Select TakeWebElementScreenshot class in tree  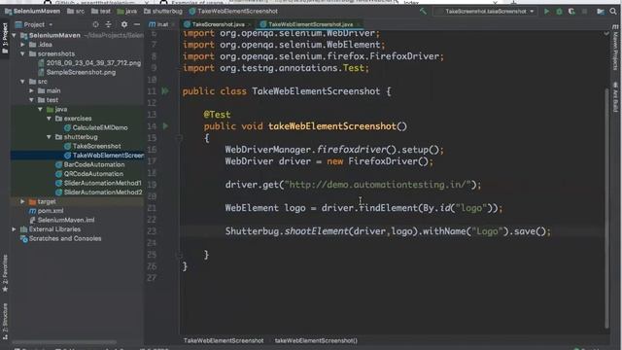coord(104,156)
